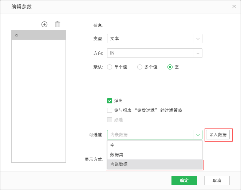Viewport: 241px width, 190px height.
Task: Click the add parameter plus icon
Action: pyautogui.click(x=44, y=24)
